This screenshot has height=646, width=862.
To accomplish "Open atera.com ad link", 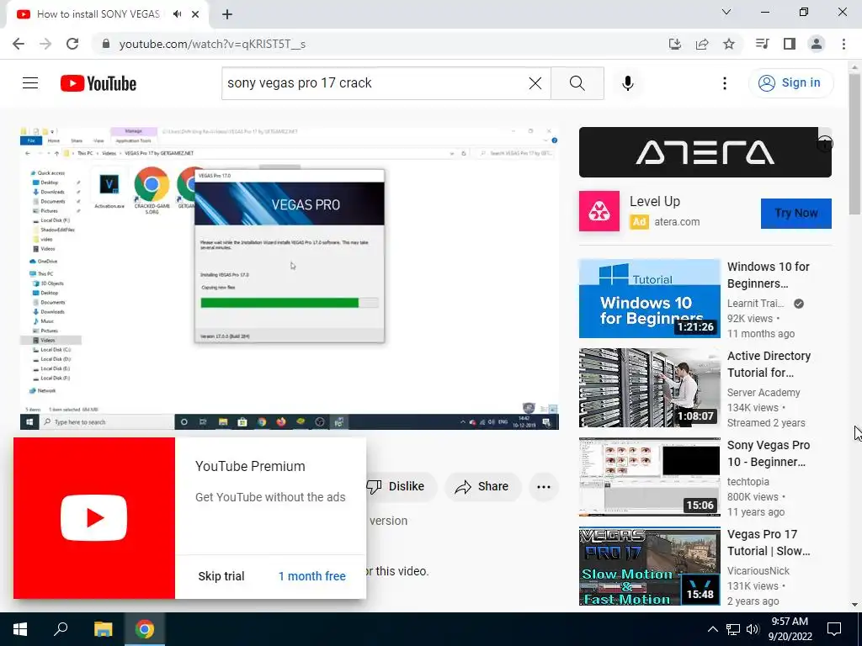I will 677,222.
